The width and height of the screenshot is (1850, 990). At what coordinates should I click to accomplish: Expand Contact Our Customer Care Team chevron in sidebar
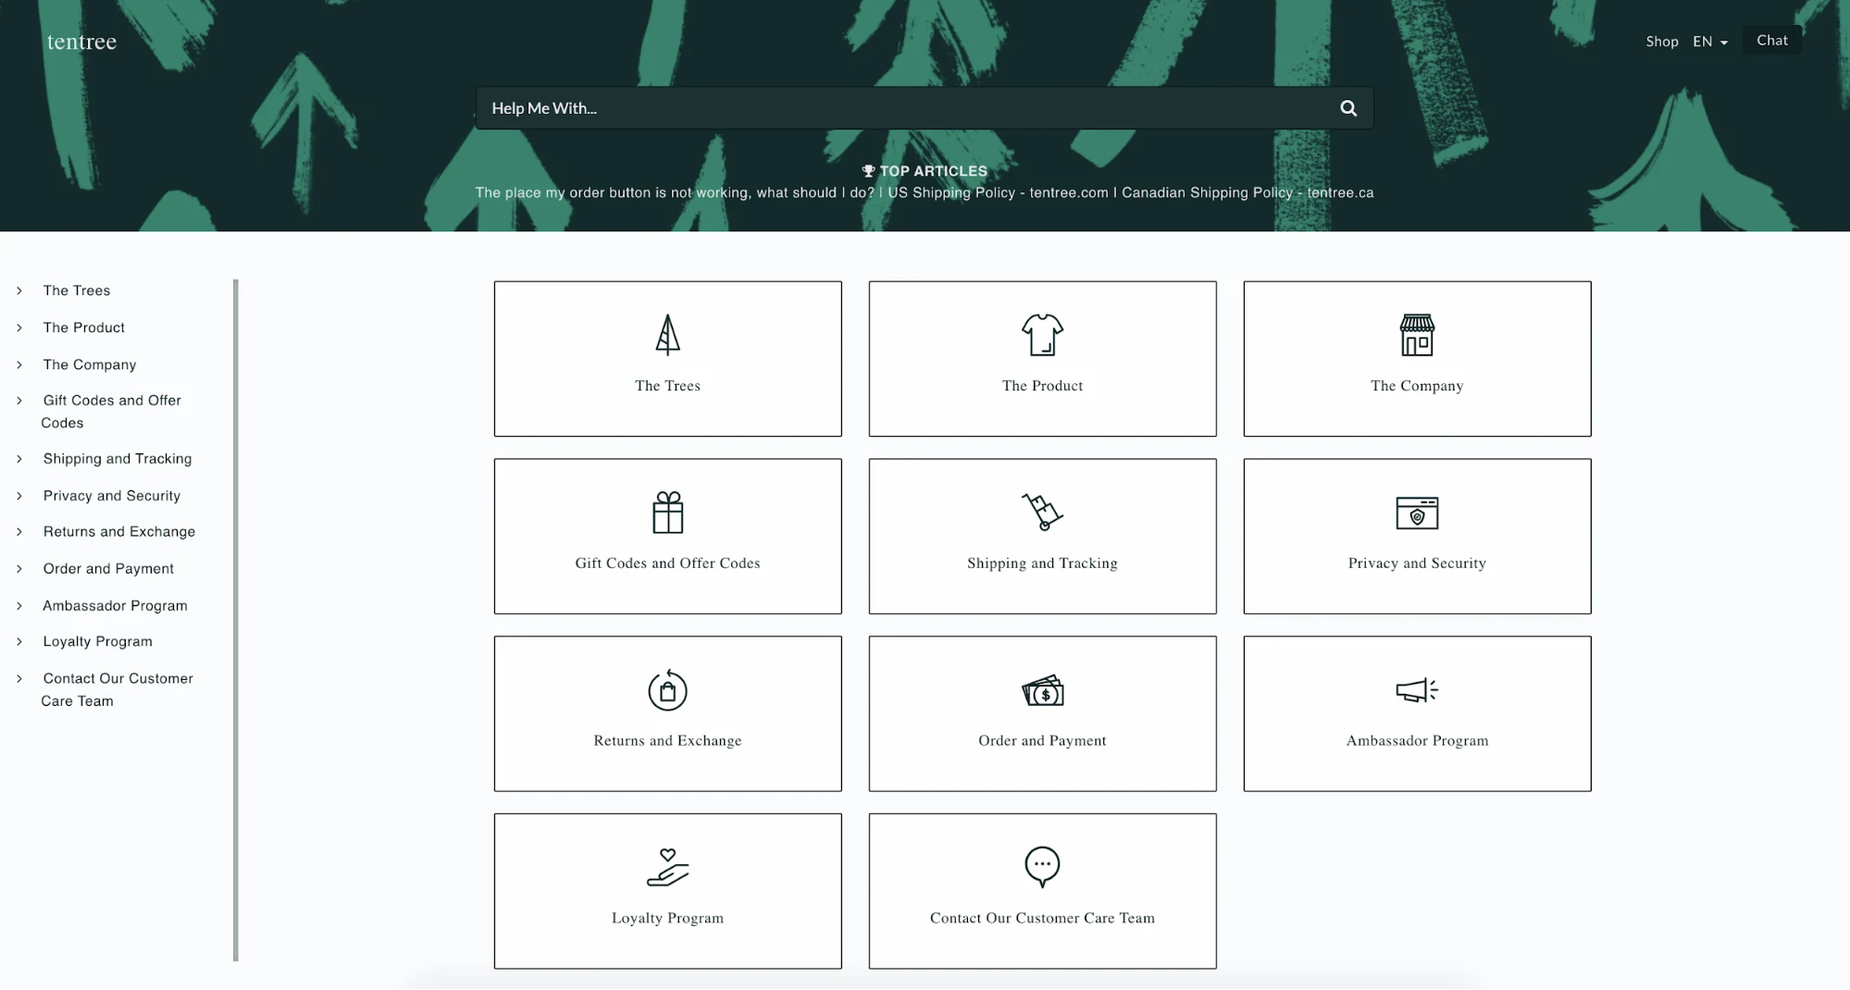coord(19,678)
